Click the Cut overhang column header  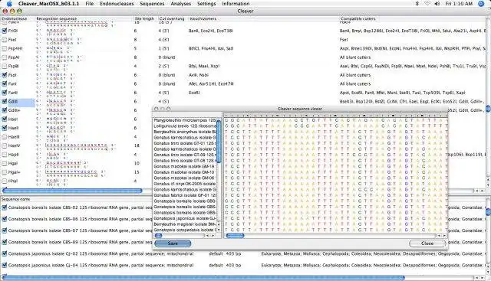(172, 18)
